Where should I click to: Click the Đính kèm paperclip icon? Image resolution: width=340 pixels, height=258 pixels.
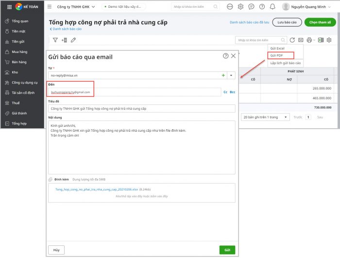(51, 179)
